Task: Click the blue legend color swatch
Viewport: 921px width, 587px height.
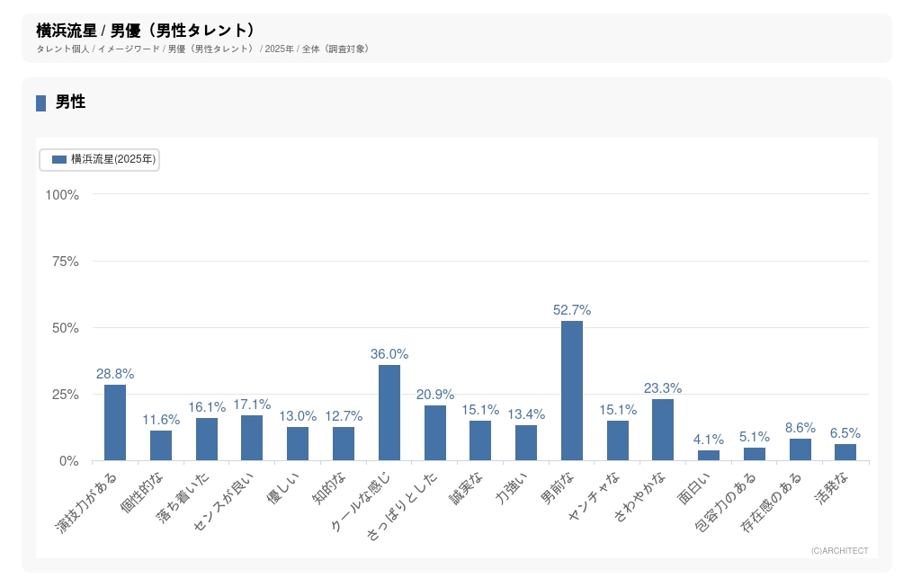Action: click(59, 159)
